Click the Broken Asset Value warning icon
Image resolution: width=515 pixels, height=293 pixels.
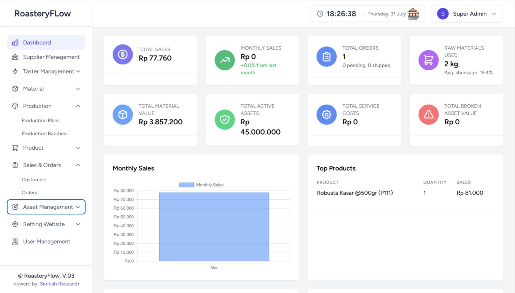(428, 115)
